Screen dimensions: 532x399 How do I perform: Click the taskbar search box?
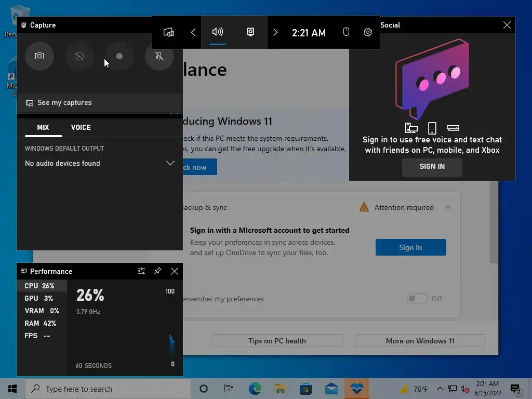[108, 389]
